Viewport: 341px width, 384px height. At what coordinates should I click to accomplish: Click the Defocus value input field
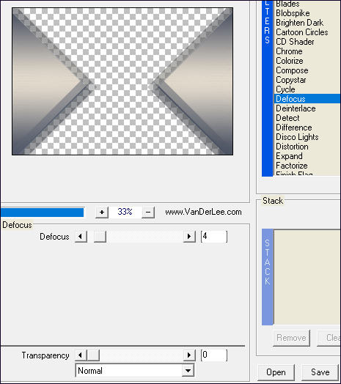click(214, 237)
